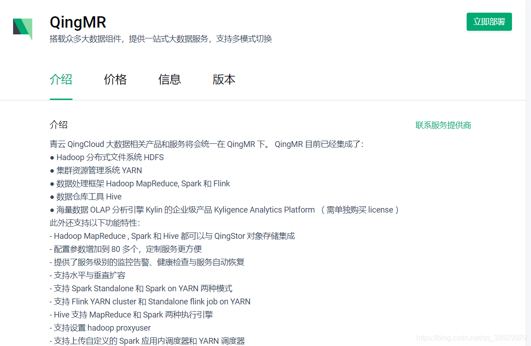Click the 立即部署 deploy button

click(x=489, y=22)
